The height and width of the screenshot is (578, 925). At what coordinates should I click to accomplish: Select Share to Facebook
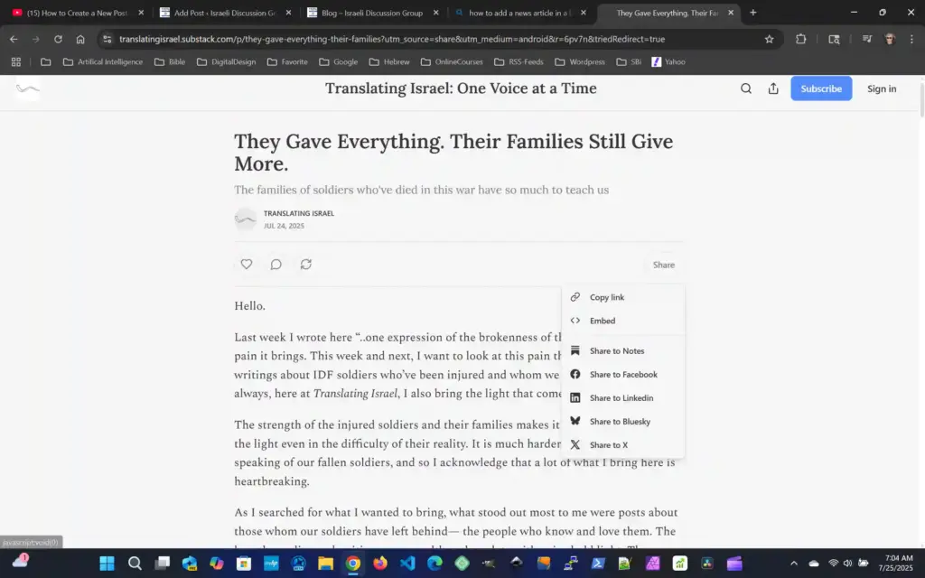(x=623, y=375)
